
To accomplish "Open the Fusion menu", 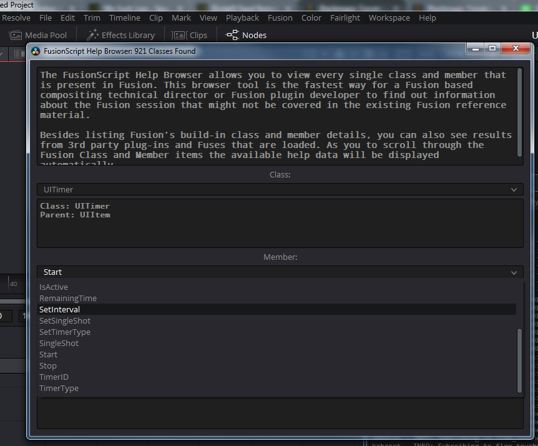I will point(280,18).
